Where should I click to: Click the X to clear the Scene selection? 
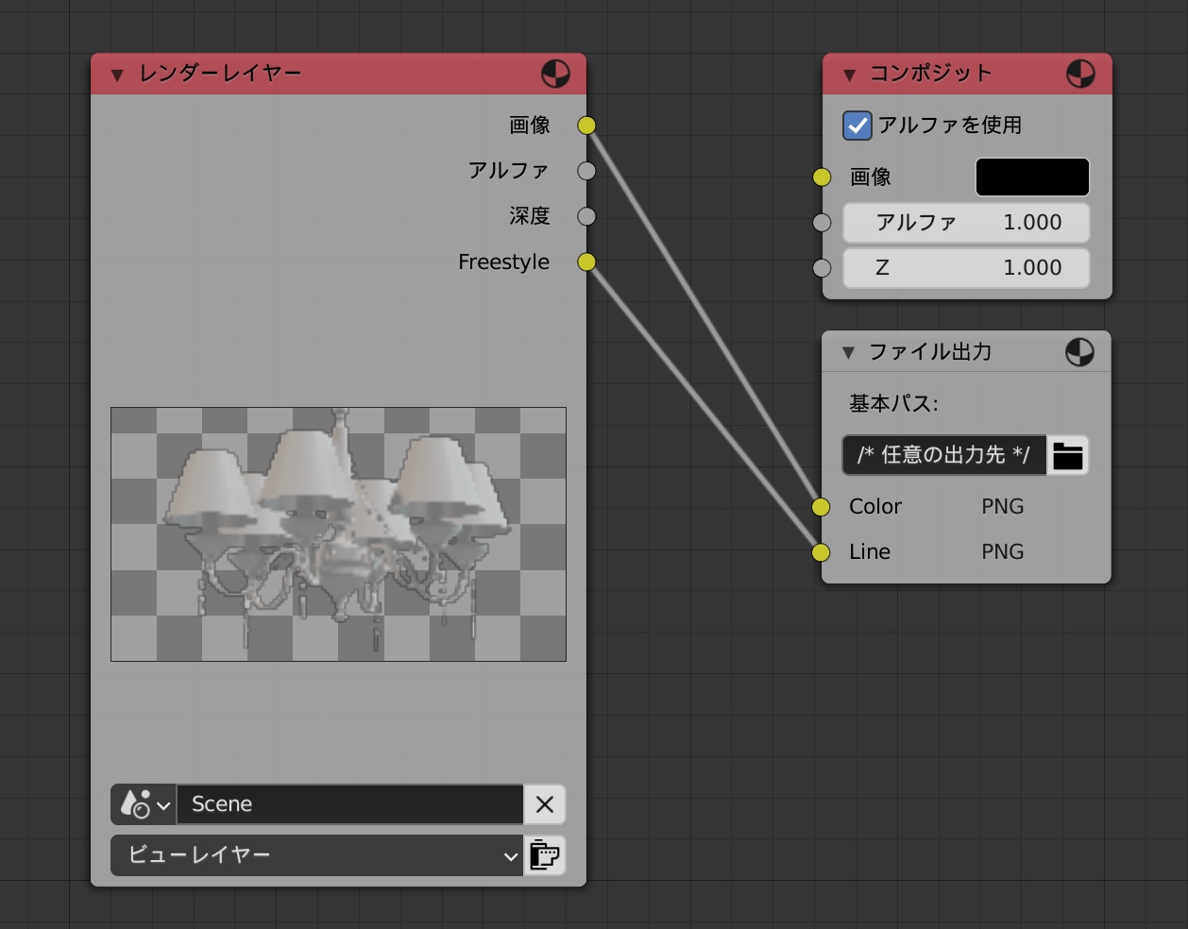[x=544, y=803]
